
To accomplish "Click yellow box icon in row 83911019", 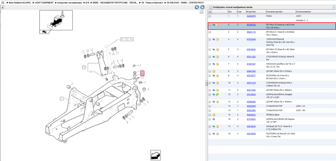I will click(x=217, y=83).
